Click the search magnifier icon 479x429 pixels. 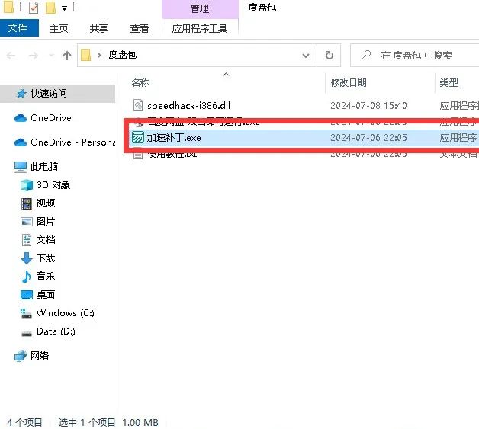(x=365, y=55)
